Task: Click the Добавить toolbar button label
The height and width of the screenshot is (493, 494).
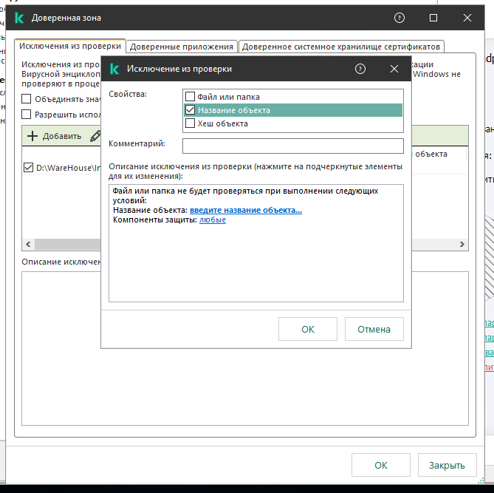Action: (x=62, y=136)
